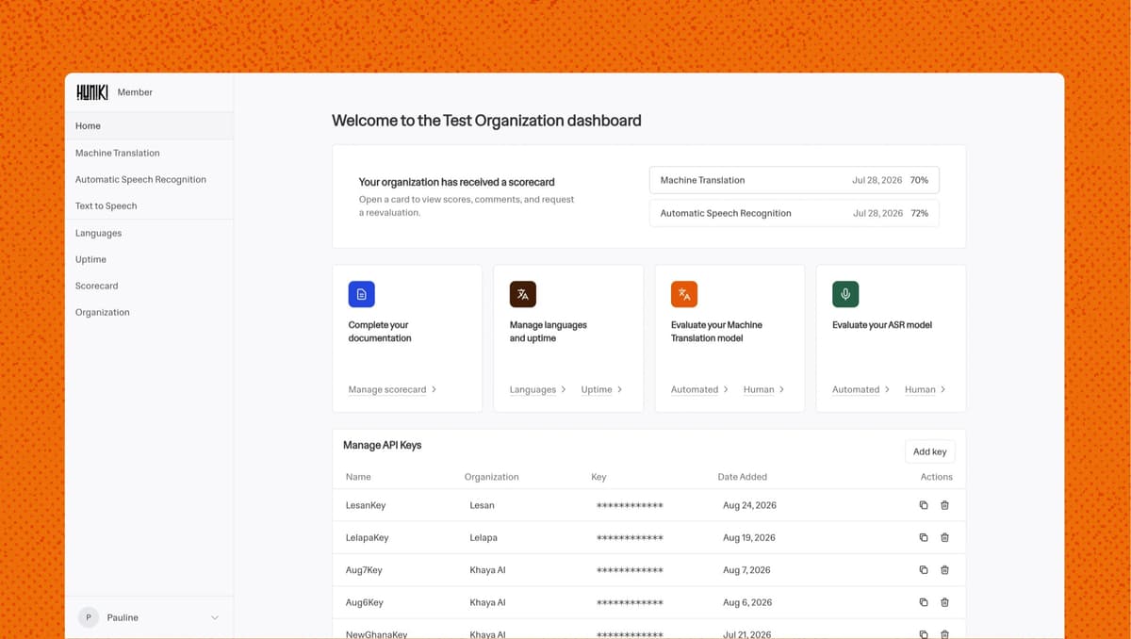Viewport: 1131px width, 639px height.
Task: Click Human under Evaluate your ASR model
Action: [x=925, y=389]
